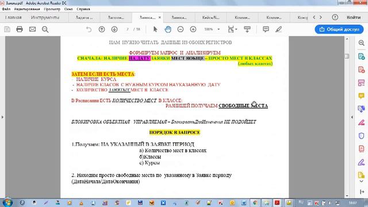Open the Окно menu

pos(68,9)
